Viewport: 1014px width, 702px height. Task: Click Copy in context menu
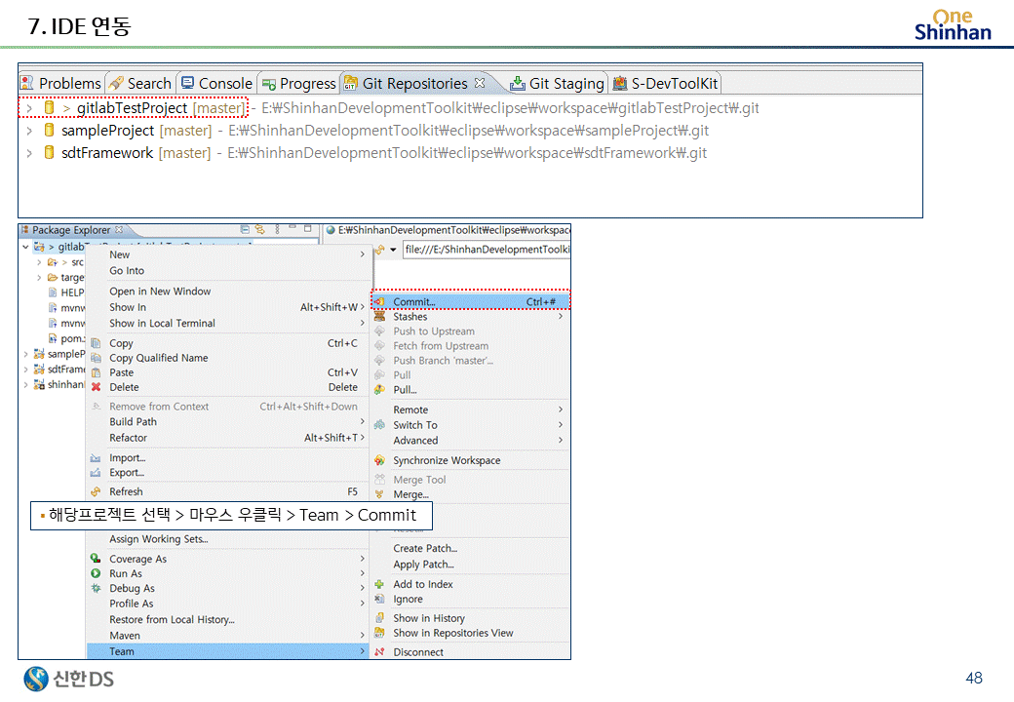click(x=227, y=343)
